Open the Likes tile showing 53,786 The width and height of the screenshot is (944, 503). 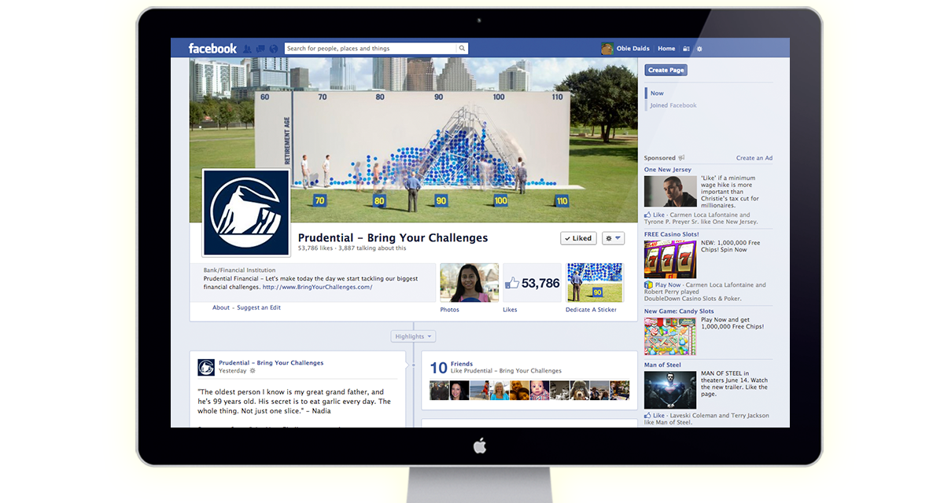pyautogui.click(x=533, y=283)
